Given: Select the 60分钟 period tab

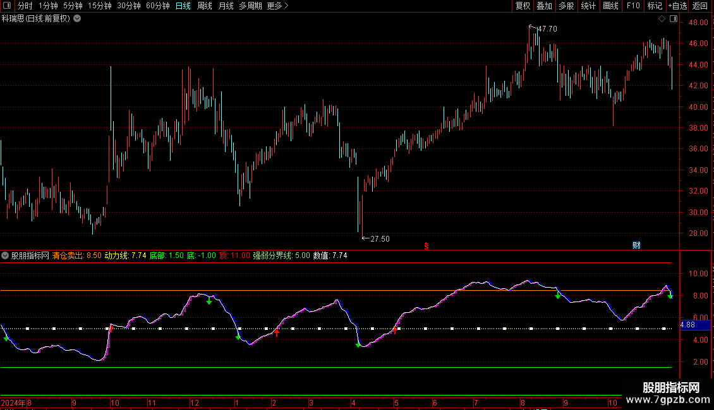Looking at the screenshot, I should (158, 6).
